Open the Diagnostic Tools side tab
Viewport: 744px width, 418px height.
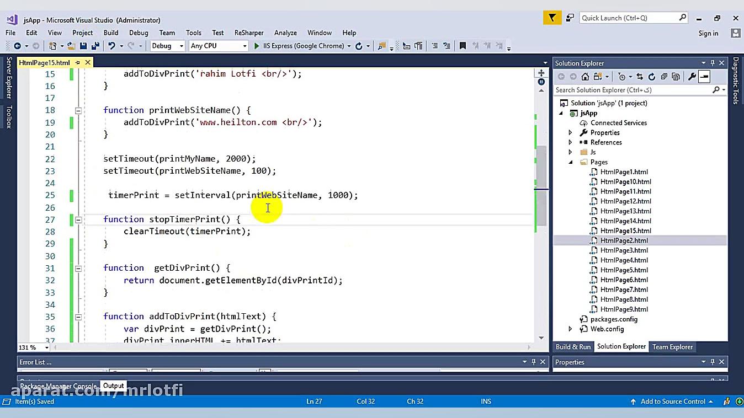pyautogui.click(x=736, y=80)
